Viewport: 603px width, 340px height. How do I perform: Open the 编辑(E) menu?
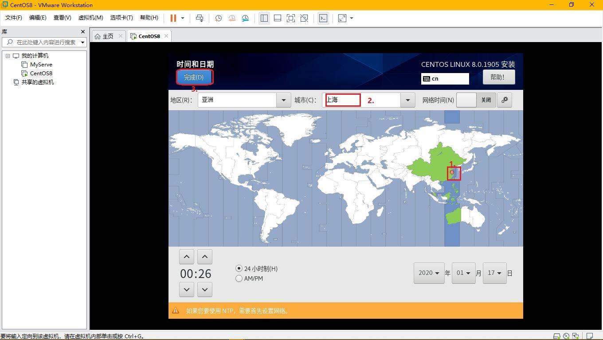(x=38, y=18)
